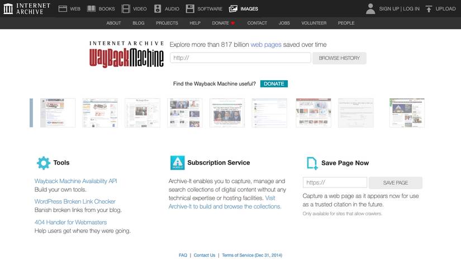Open the third archived page thumbnail

pos(142,113)
